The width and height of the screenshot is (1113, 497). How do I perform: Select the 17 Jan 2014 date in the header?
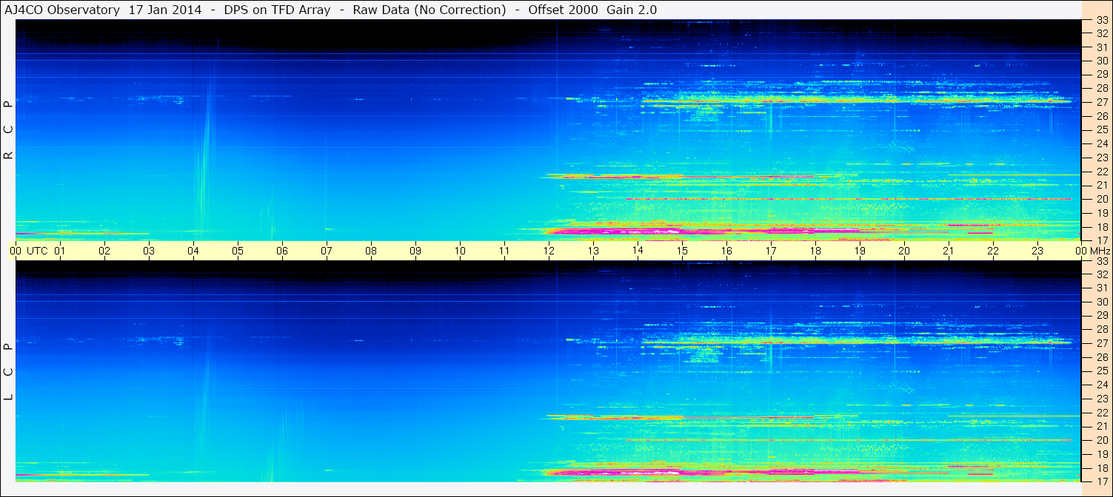[x=164, y=10]
